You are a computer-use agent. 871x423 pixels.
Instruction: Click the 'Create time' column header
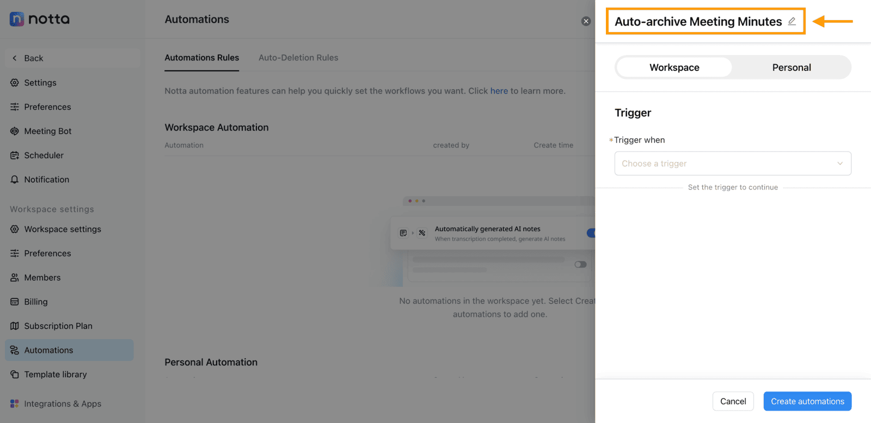click(554, 145)
